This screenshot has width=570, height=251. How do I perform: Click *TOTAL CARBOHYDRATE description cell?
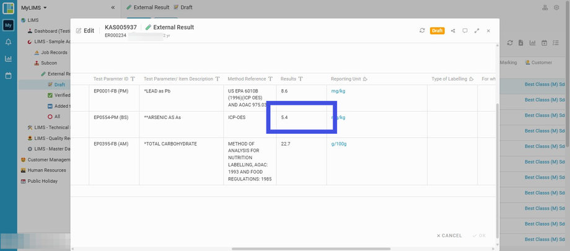click(182, 162)
